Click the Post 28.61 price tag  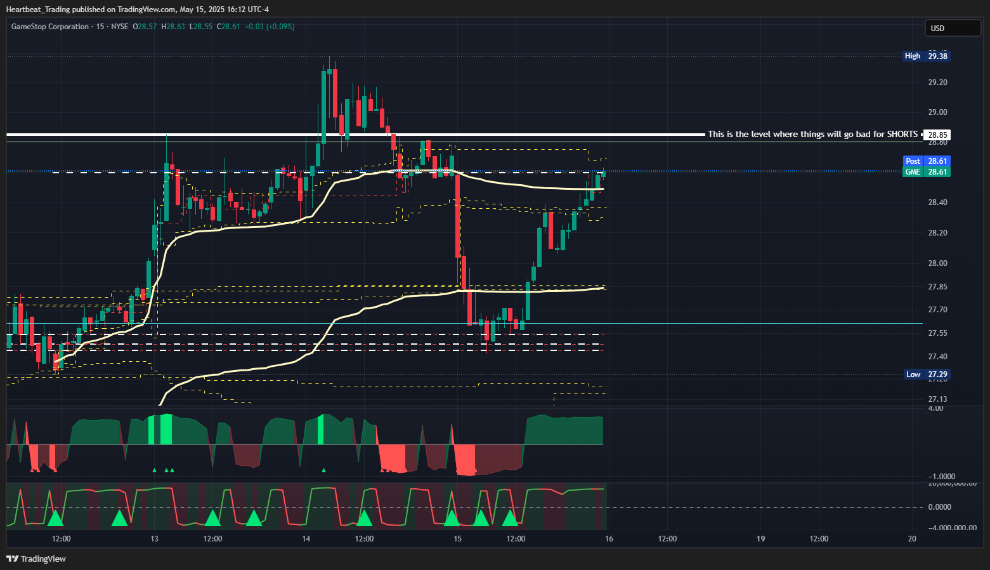click(927, 161)
